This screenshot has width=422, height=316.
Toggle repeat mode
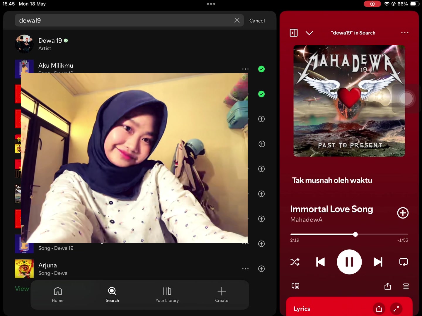click(x=404, y=262)
